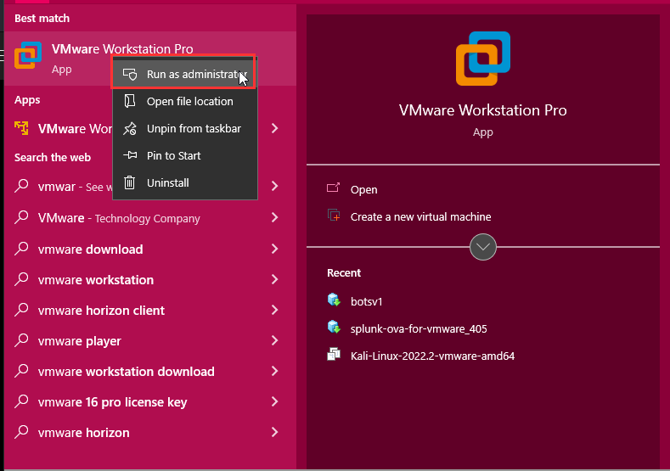Select Unpin from taskbar menu entry
670x471 pixels.
pyautogui.click(x=184, y=128)
